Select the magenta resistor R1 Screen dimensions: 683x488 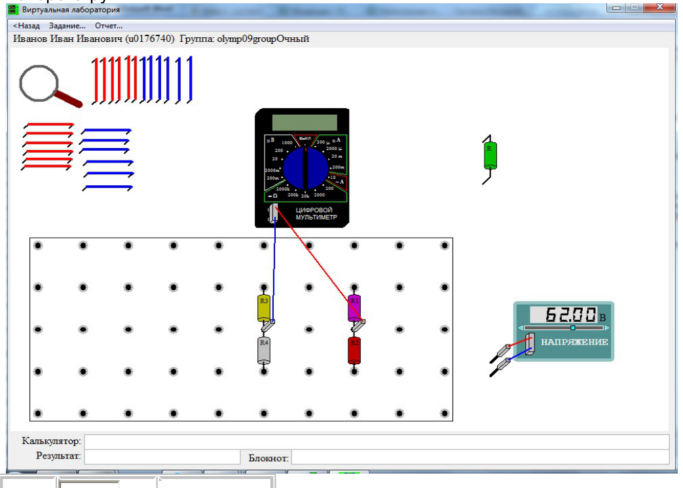[354, 309]
